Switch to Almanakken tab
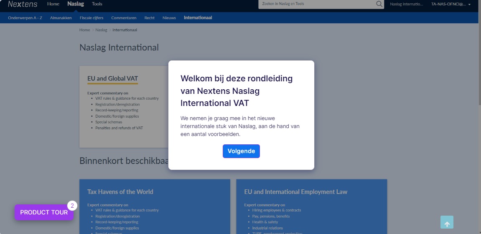 pyautogui.click(x=61, y=18)
